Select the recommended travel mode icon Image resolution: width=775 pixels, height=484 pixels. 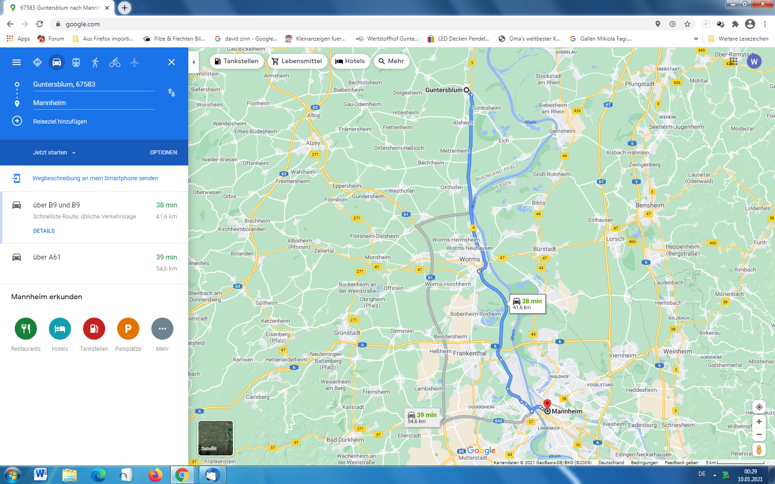coord(37,62)
